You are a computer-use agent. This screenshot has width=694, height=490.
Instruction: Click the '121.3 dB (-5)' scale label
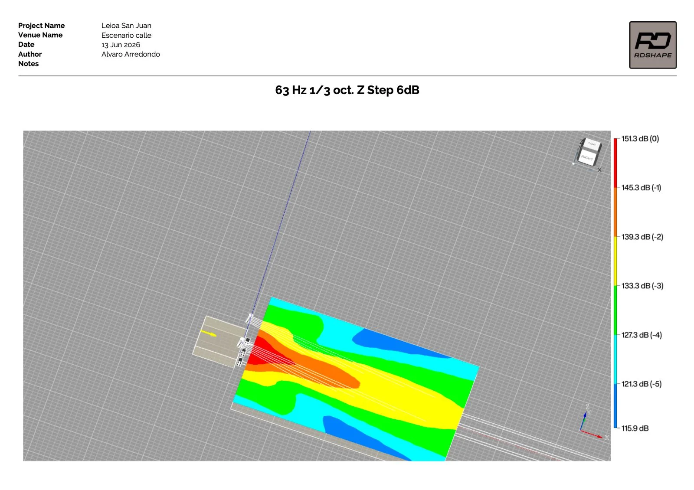click(642, 384)
